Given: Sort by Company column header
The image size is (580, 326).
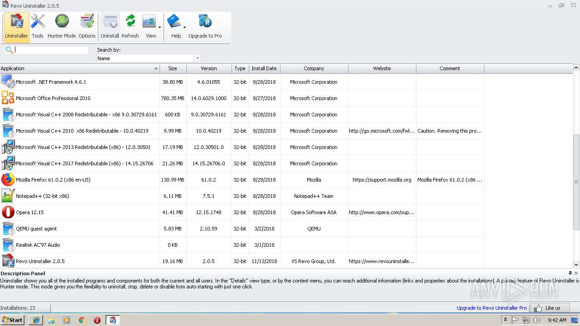Looking at the screenshot, I should pyautogui.click(x=314, y=68).
